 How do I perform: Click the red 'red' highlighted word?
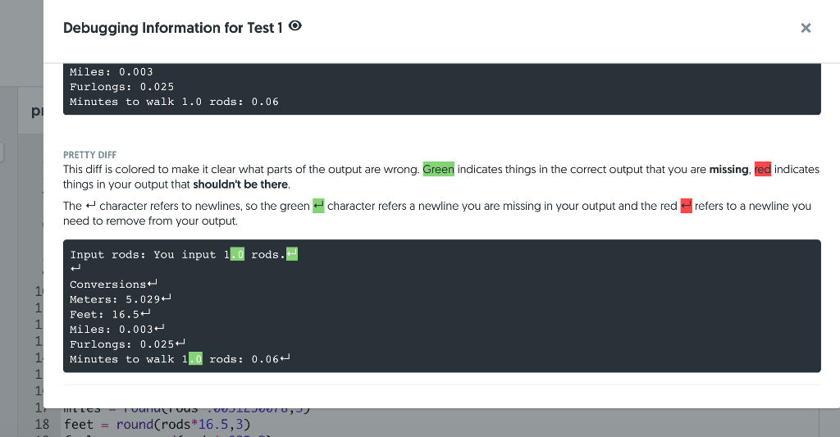(762, 169)
